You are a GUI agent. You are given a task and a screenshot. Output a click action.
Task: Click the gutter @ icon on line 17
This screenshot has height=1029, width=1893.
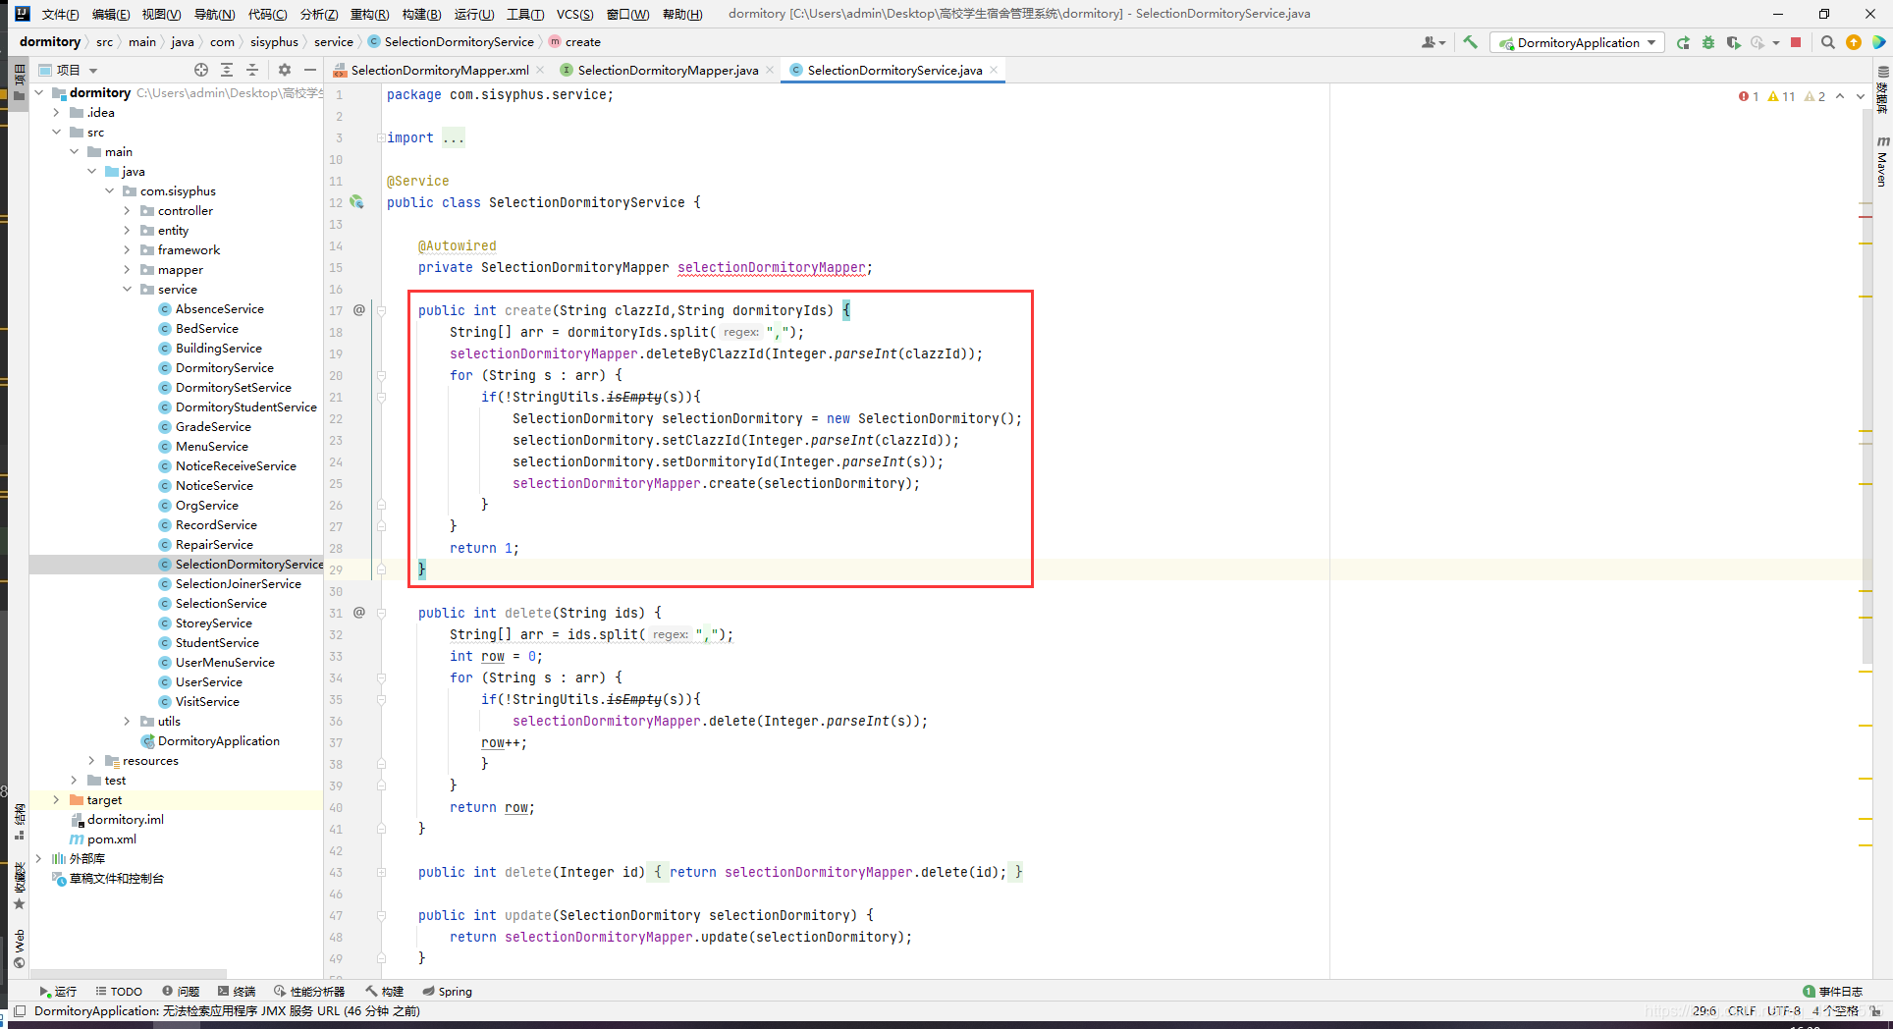[x=358, y=310]
